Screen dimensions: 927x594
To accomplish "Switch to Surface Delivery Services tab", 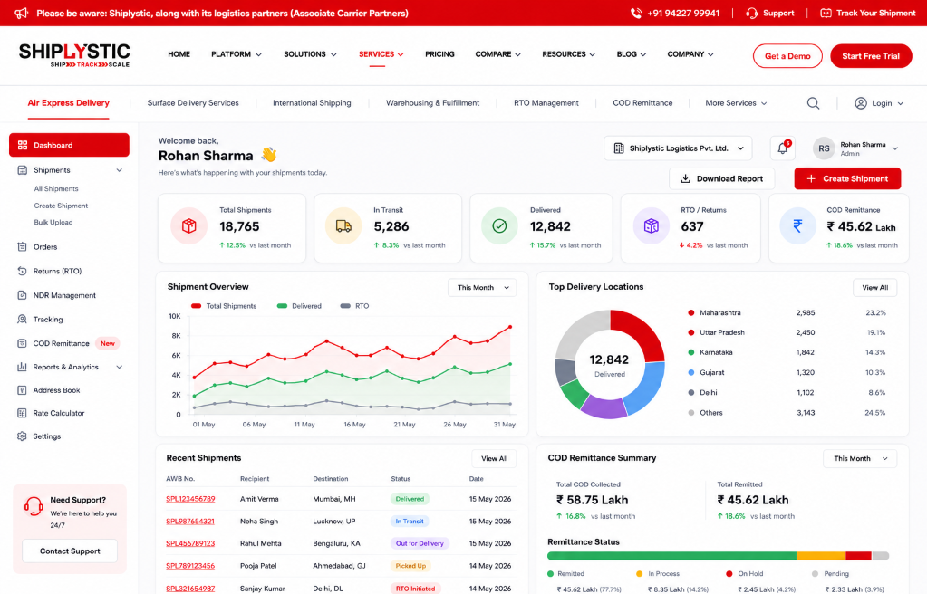I will click(x=193, y=103).
